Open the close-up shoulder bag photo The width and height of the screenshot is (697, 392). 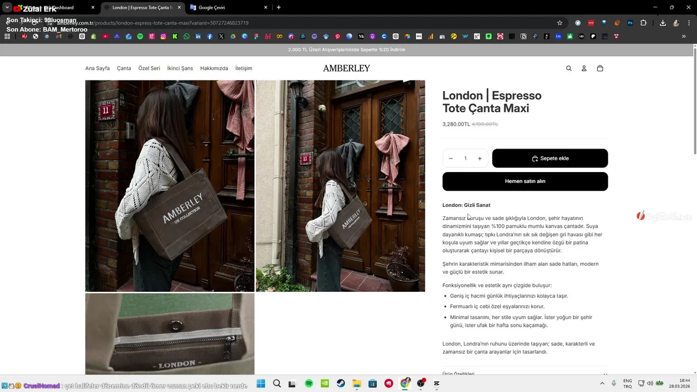click(x=170, y=186)
